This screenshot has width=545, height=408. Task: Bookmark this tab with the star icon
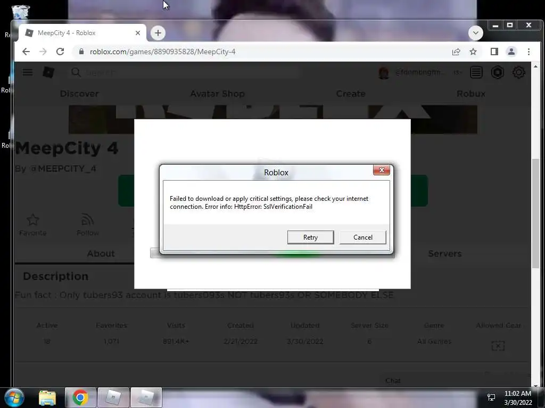coord(473,52)
